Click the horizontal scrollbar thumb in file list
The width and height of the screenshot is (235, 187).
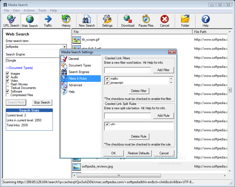coord(119,175)
